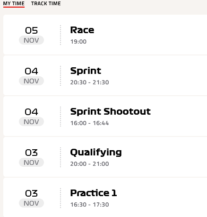This screenshot has height=217, width=207.
Task: Click the NOV badge beside Sprint Shootout
Action: (x=31, y=122)
